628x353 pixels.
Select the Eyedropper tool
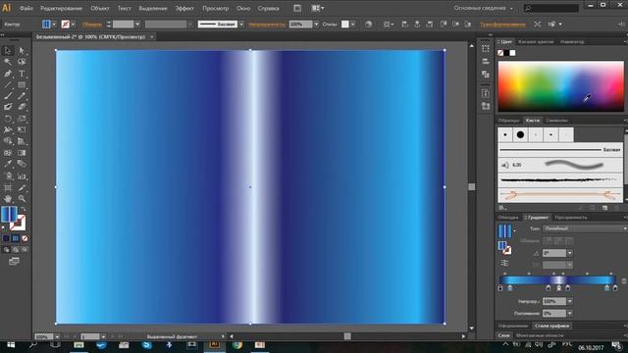(8, 164)
